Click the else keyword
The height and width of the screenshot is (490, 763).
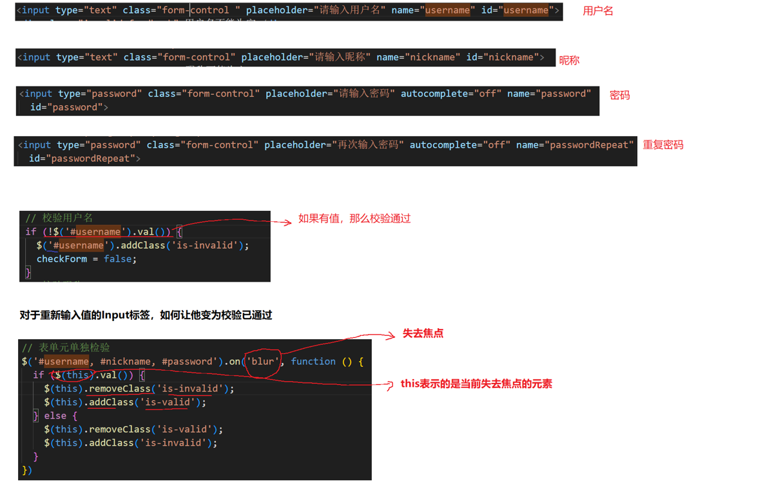(55, 416)
